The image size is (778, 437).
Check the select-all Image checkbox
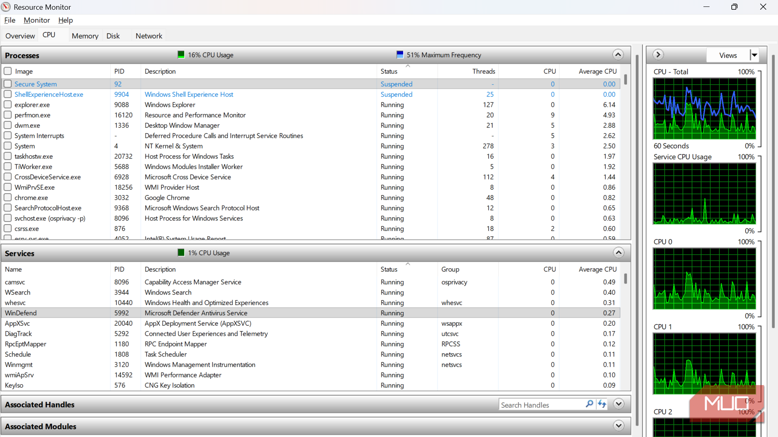click(8, 71)
